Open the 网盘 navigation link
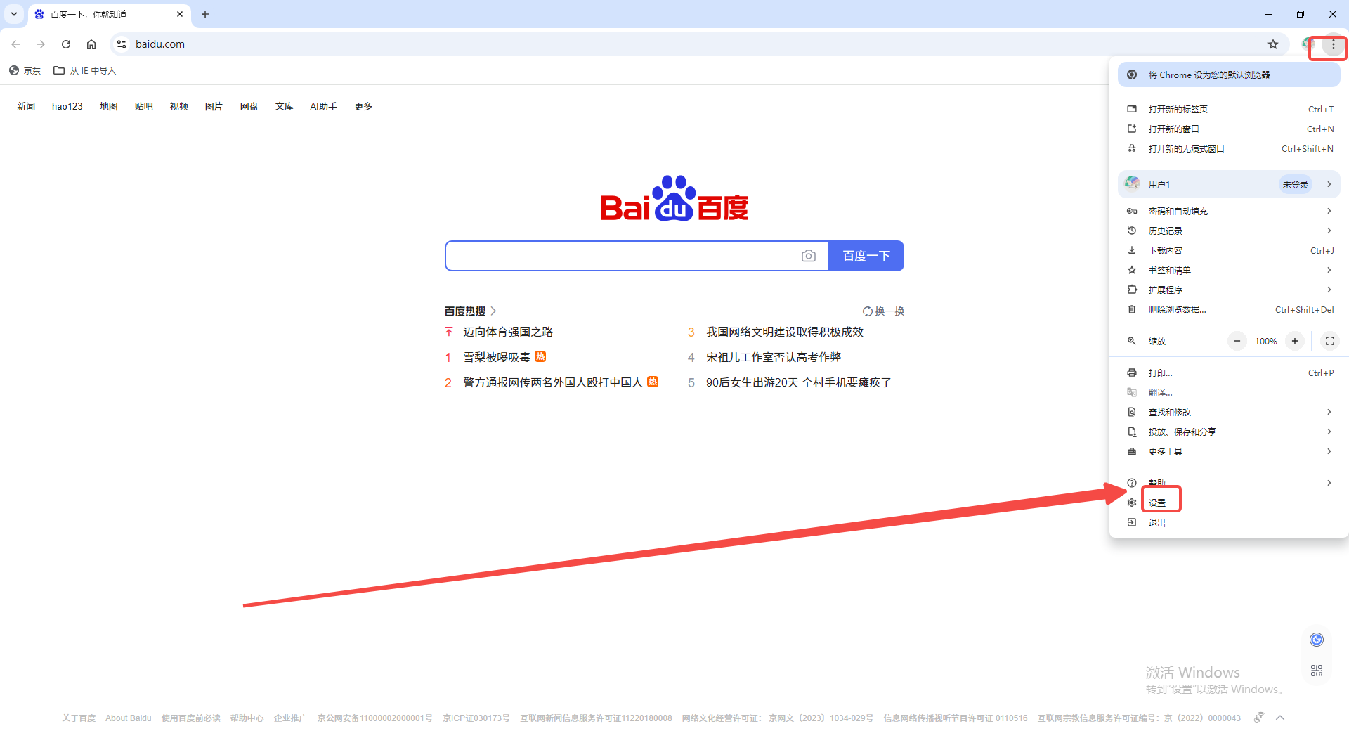The image size is (1349, 731). pos(249,106)
